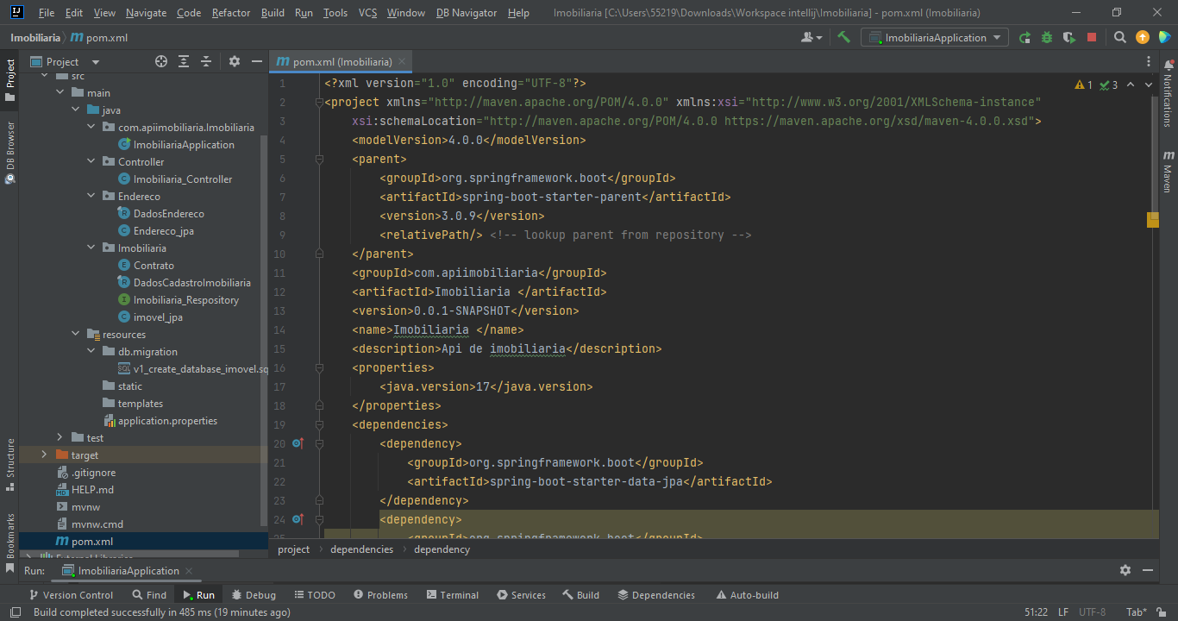Close the ImobiliariaApplication Run tab
The height and width of the screenshot is (621, 1178).
190,571
